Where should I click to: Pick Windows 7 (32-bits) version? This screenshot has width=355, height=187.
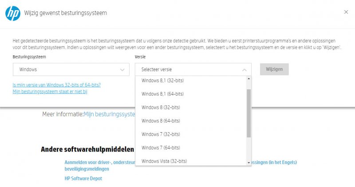pyautogui.click(x=191, y=134)
